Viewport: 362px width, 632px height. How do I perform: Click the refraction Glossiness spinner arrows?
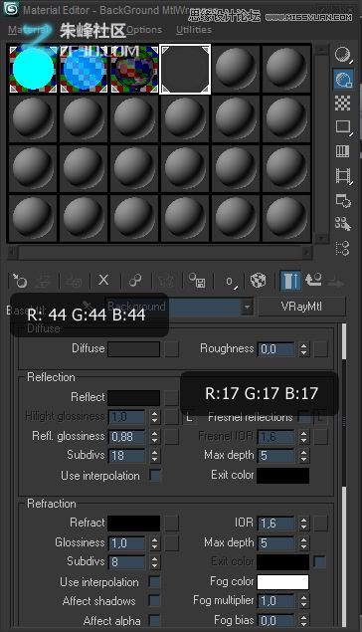point(154,543)
